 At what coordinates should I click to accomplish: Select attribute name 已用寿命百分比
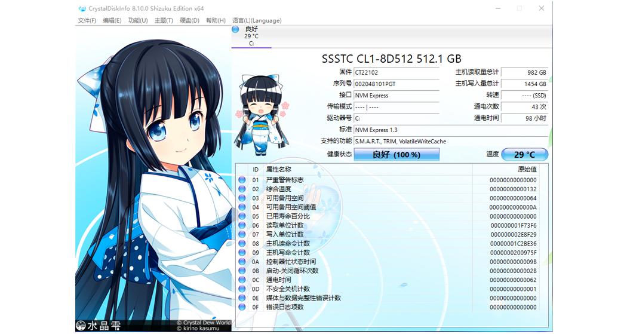(x=288, y=216)
